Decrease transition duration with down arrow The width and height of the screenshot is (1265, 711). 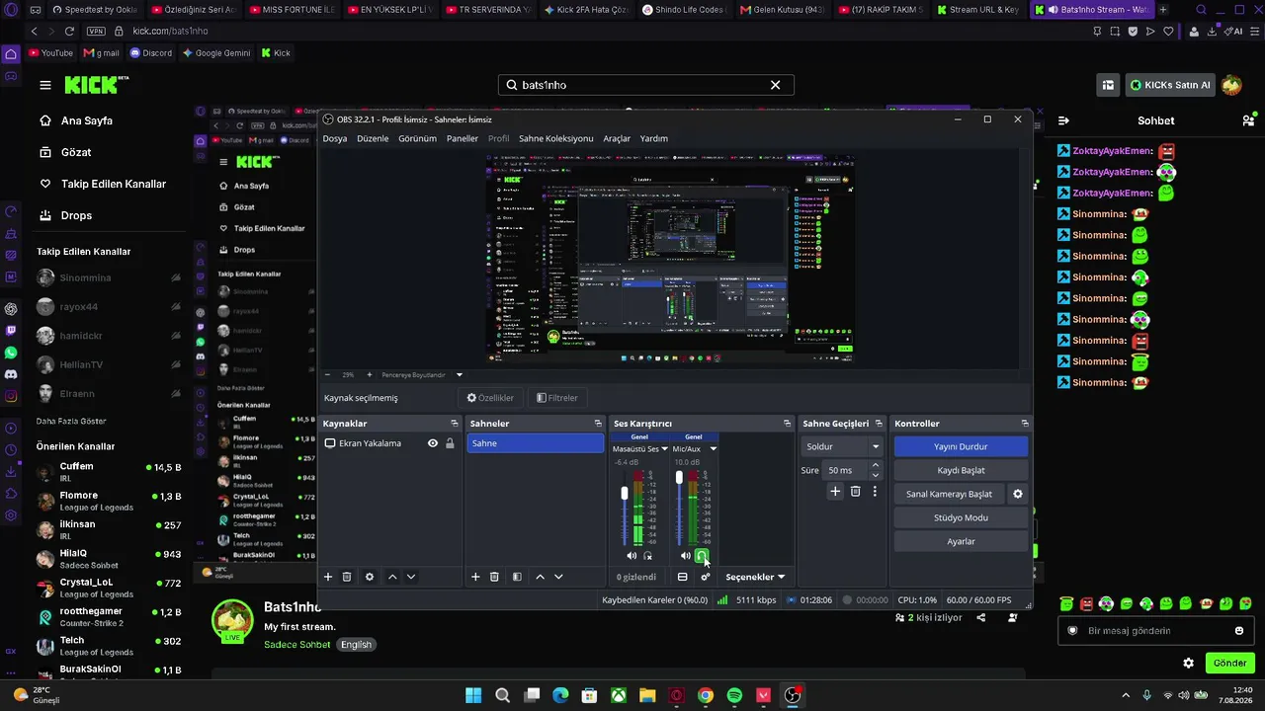[x=876, y=475]
